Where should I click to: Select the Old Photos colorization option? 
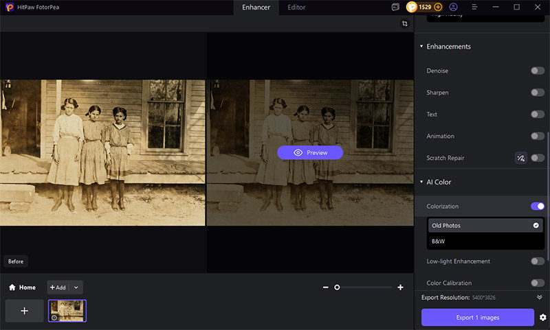click(485, 225)
